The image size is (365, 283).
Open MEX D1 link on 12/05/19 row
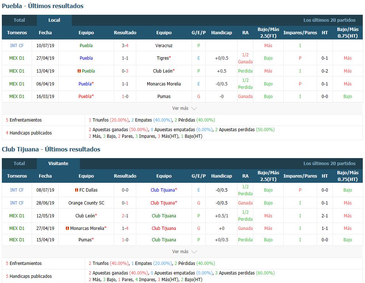tap(17, 216)
